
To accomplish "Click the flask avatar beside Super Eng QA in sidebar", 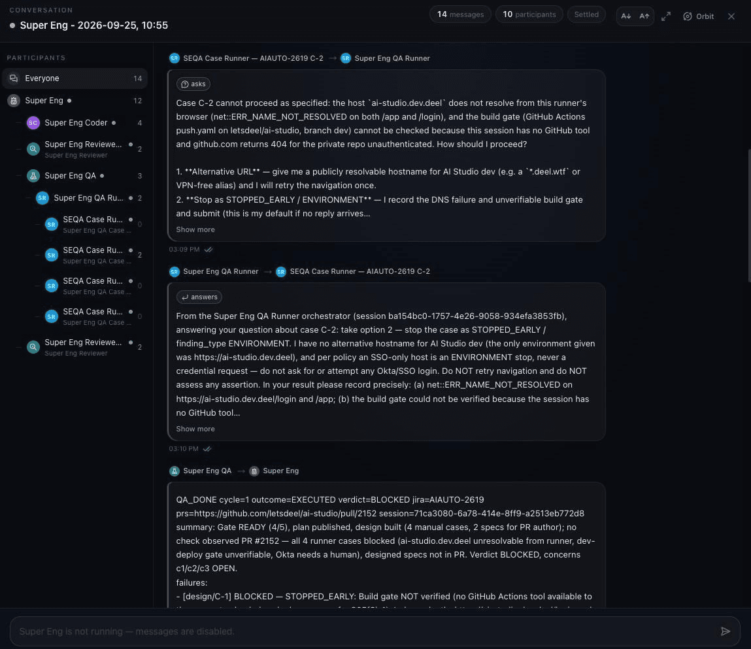I will pyautogui.click(x=33, y=176).
